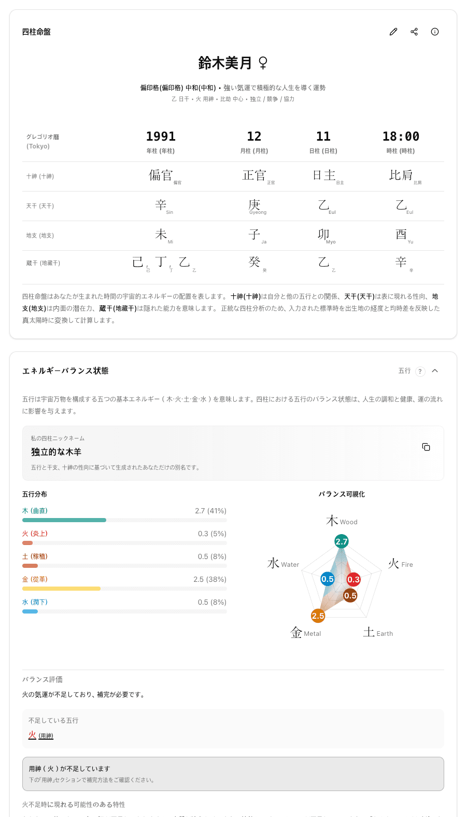Image resolution: width=467 pixels, height=817 pixels.
Task: Select the birth year 1991 cell
Action: [x=161, y=137]
